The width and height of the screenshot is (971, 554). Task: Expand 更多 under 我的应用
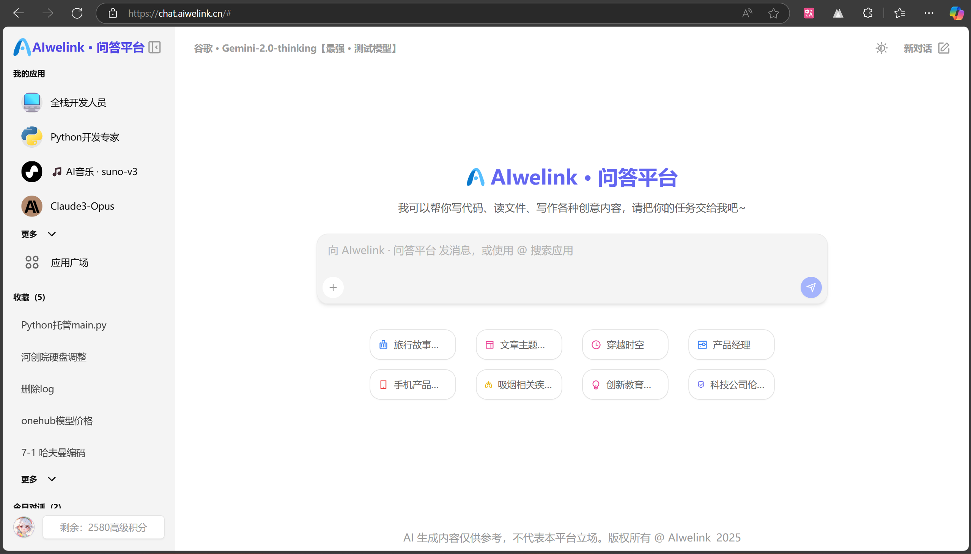pos(38,234)
